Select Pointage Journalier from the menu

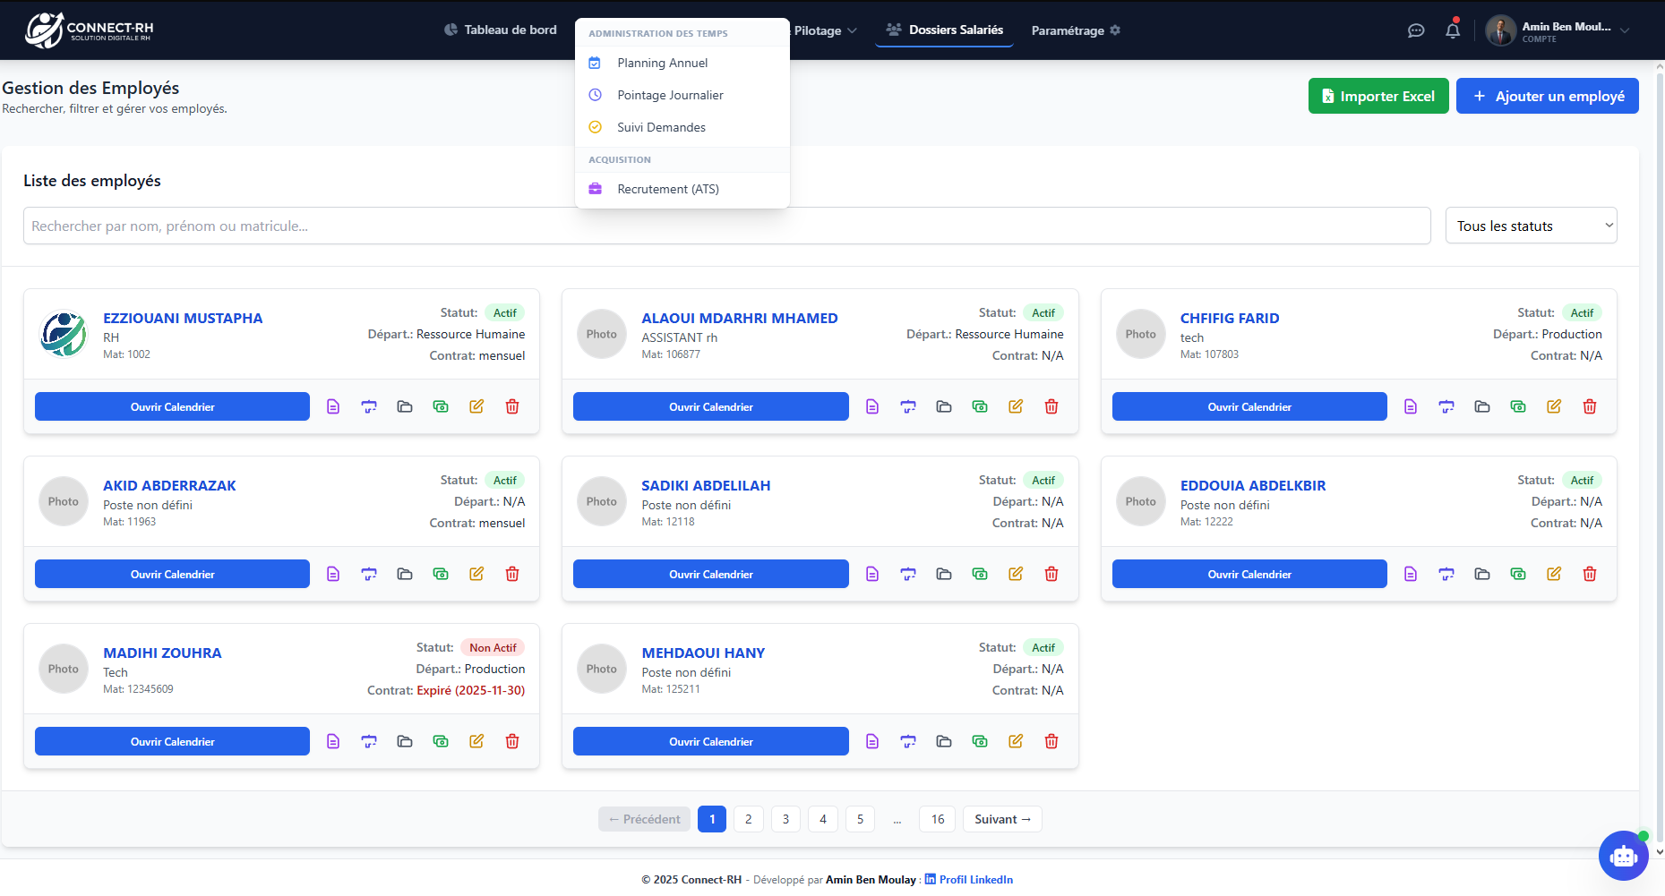670,95
